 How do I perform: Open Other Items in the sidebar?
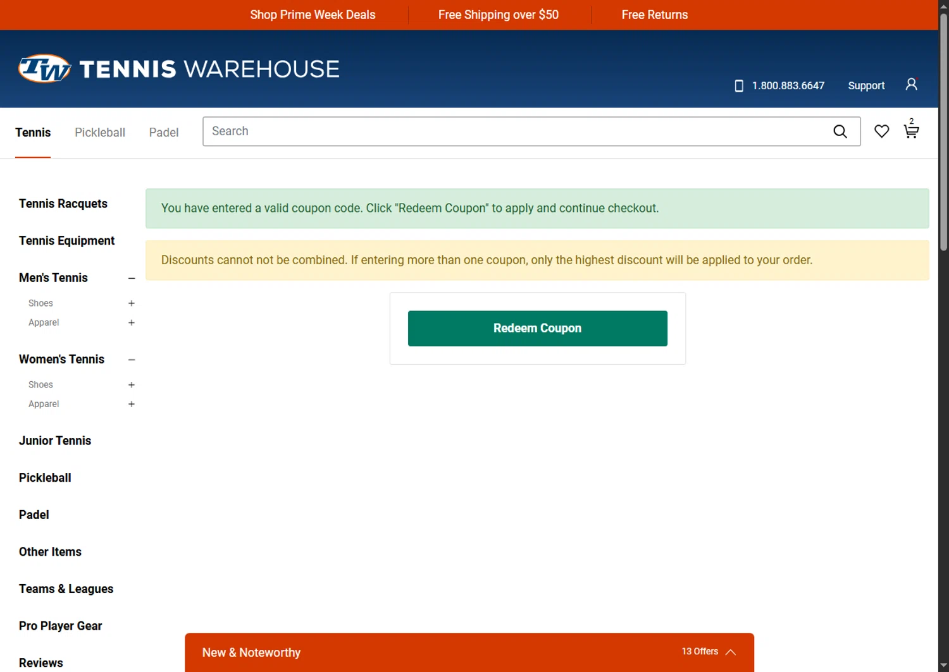click(50, 552)
